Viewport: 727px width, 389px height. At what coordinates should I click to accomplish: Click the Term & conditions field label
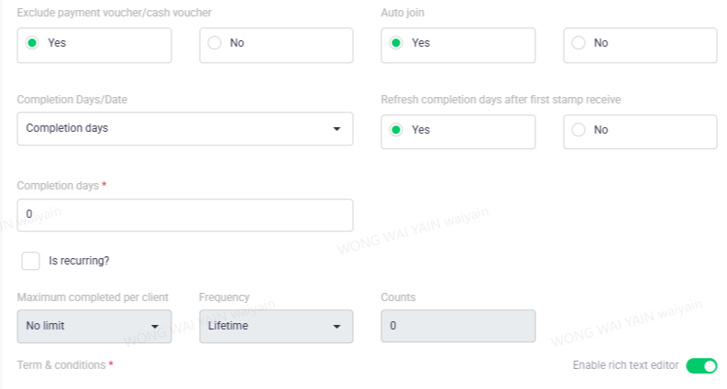pos(61,365)
